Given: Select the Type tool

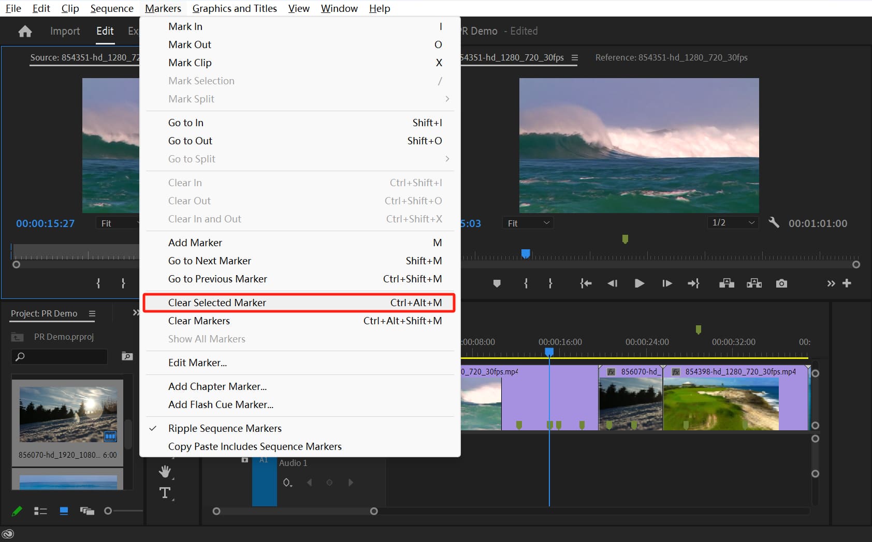Looking at the screenshot, I should pyautogui.click(x=165, y=493).
